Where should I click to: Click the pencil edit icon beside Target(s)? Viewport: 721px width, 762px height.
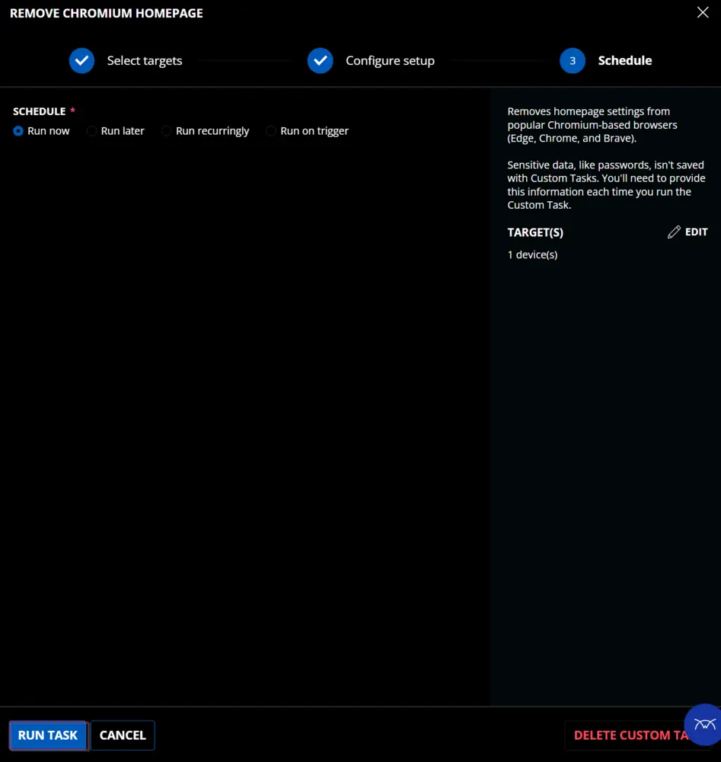click(674, 232)
